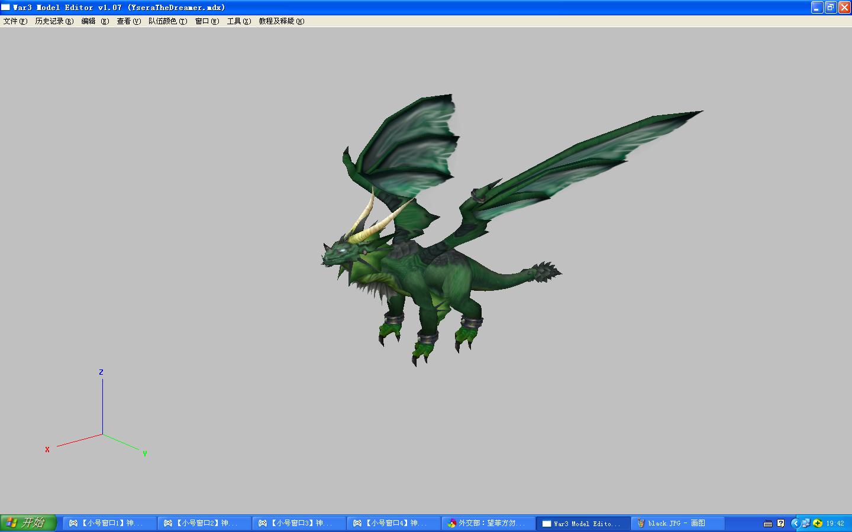852x532 pixels.
Task: Open the 教程及释疑(H) help menu
Action: [x=282, y=21]
